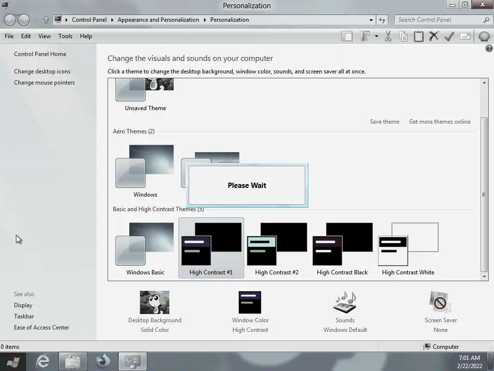Open recent pages dropdown beside Forward button
This screenshot has height=371, width=494.
point(34,20)
